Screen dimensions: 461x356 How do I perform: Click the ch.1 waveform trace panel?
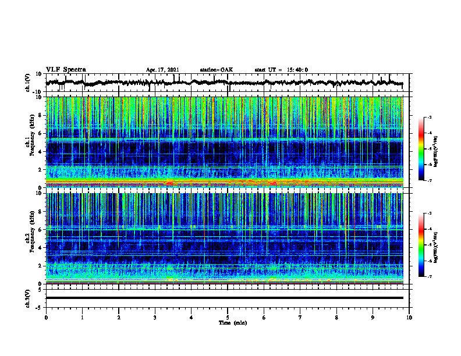point(227,83)
